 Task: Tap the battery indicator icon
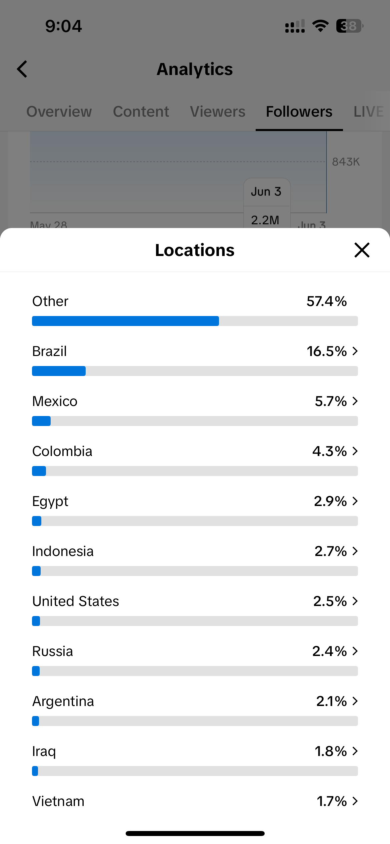click(349, 26)
